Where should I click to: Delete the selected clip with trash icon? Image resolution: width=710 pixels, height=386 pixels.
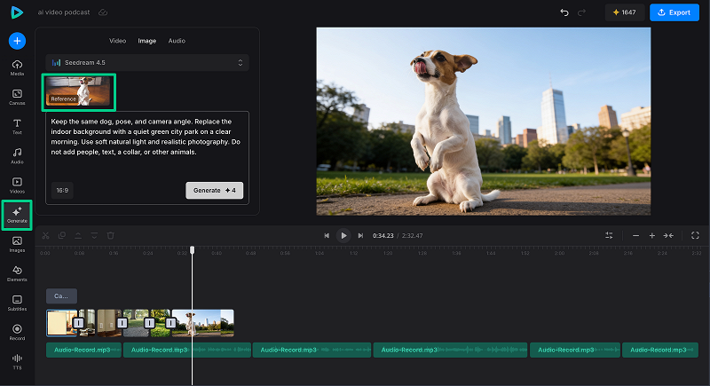tap(110, 235)
